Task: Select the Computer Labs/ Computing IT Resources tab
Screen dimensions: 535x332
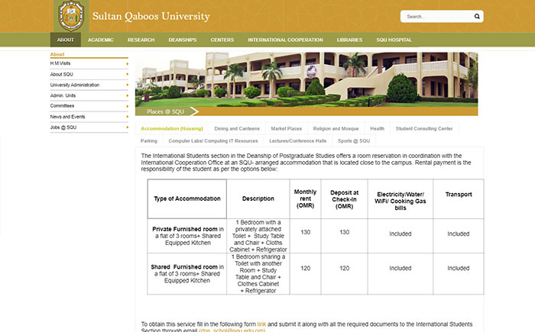Action: click(x=213, y=140)
